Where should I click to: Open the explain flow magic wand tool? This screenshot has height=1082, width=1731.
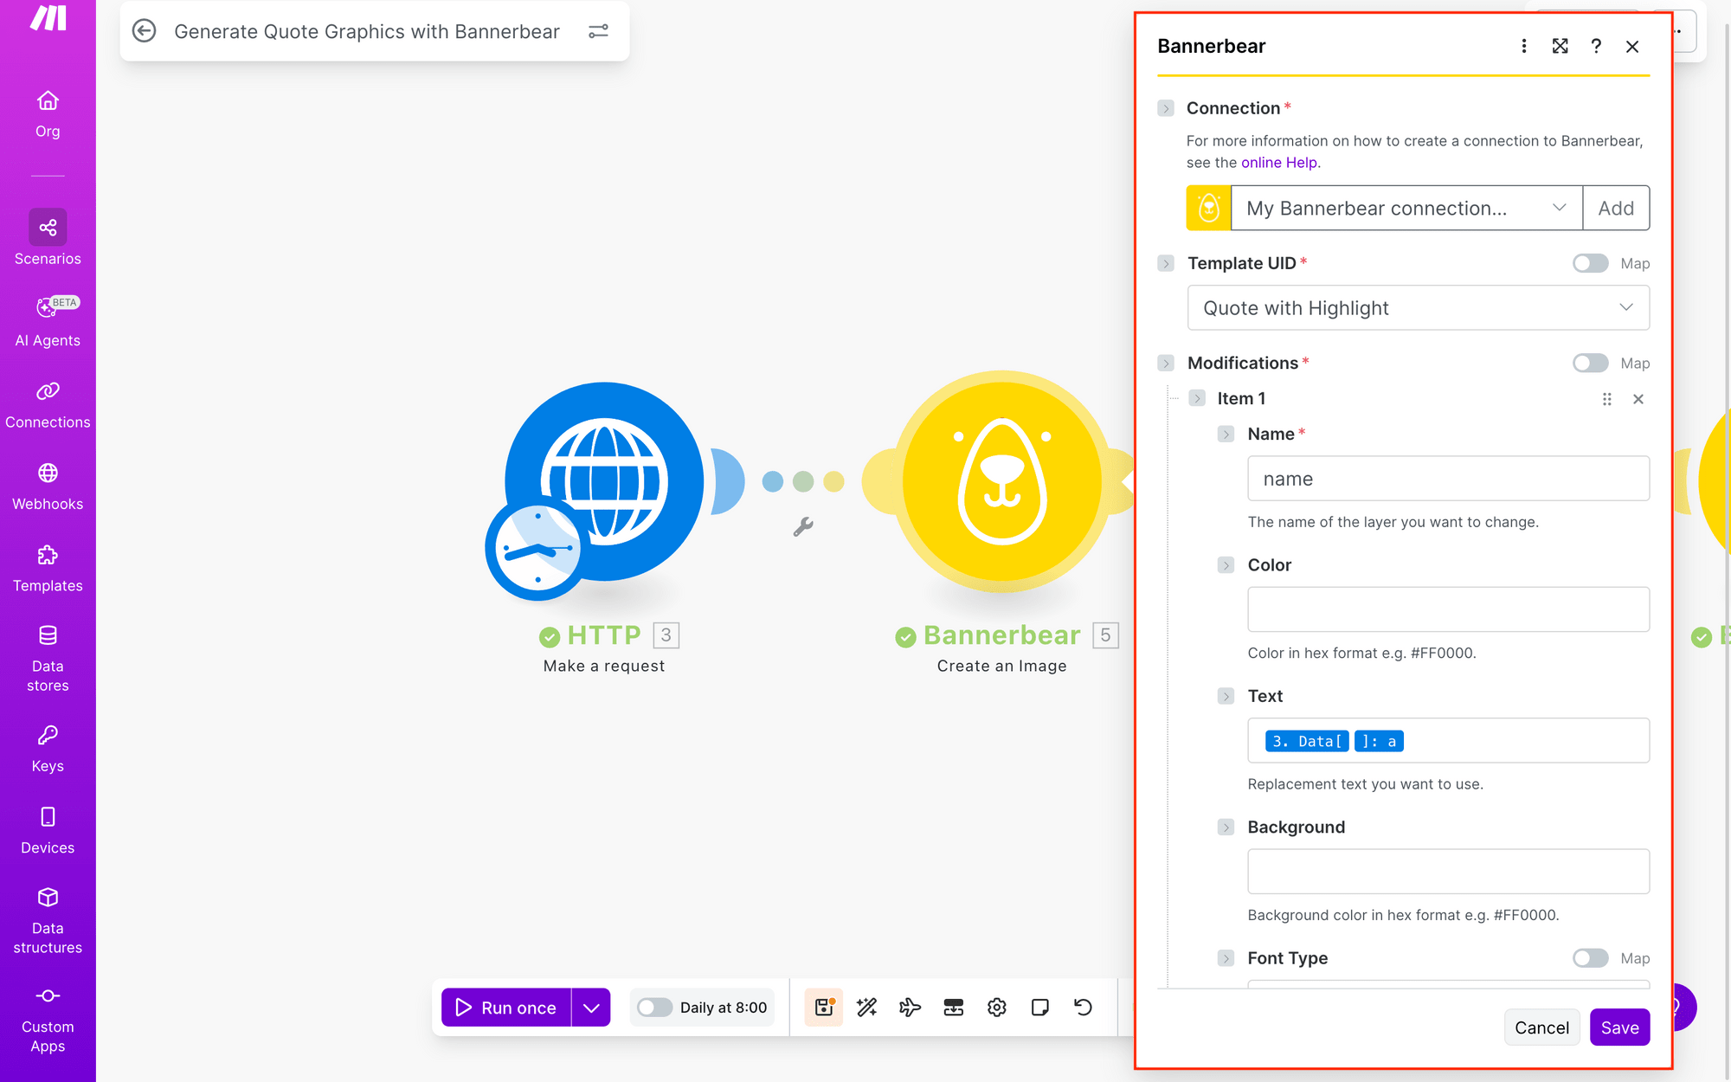(x=866, y=1007)
